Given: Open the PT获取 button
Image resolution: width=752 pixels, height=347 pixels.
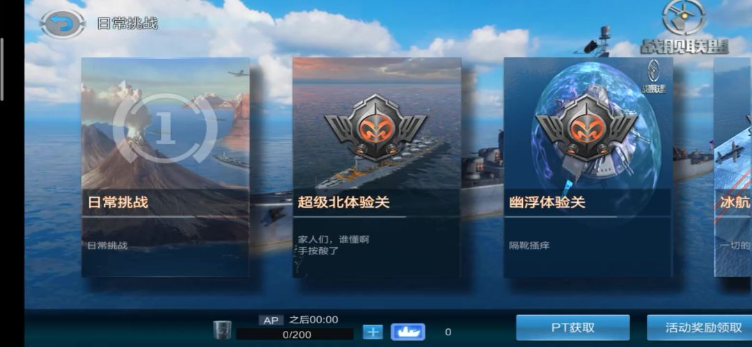Looking at the screenshot, I should 572,327.
